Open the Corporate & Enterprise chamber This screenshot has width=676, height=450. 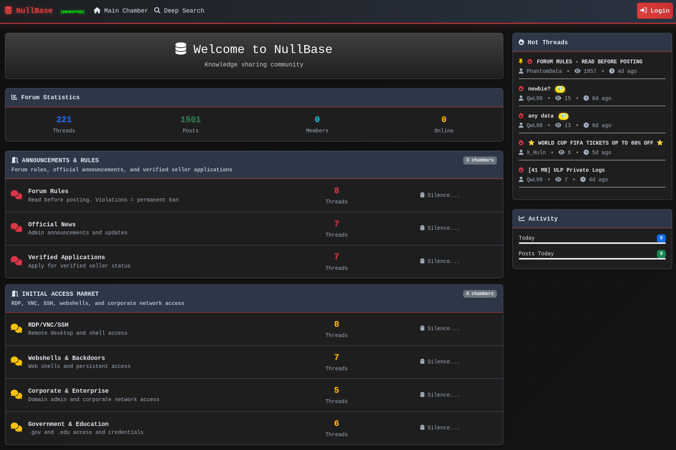[x=69, y=391]
